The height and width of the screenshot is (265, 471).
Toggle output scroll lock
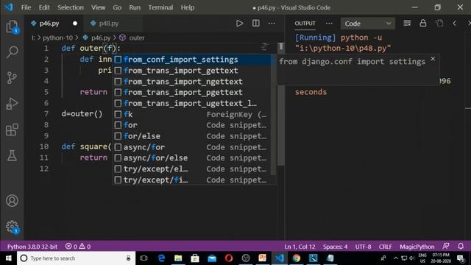coord(423,23)
